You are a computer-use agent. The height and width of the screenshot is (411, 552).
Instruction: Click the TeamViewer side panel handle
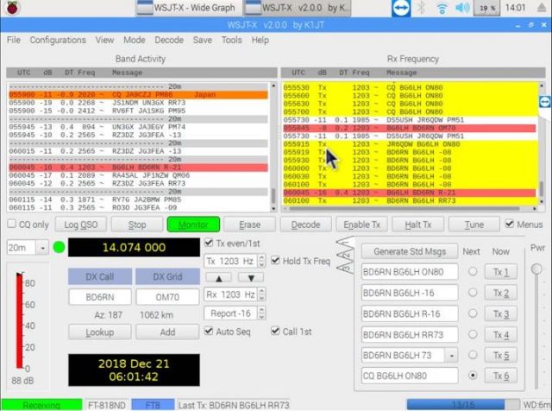[545, 102]
